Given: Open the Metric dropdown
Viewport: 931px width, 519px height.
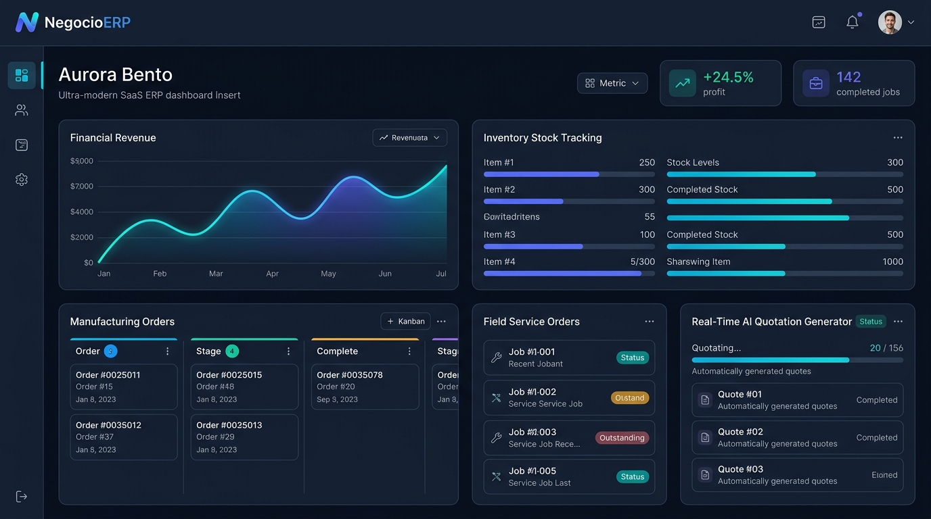Looking at the screenshot, I should pos(612,83).
